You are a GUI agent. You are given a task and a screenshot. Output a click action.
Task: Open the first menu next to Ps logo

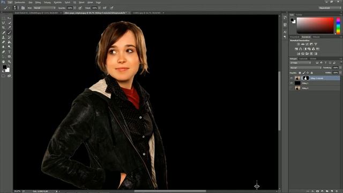pos(10,2)
